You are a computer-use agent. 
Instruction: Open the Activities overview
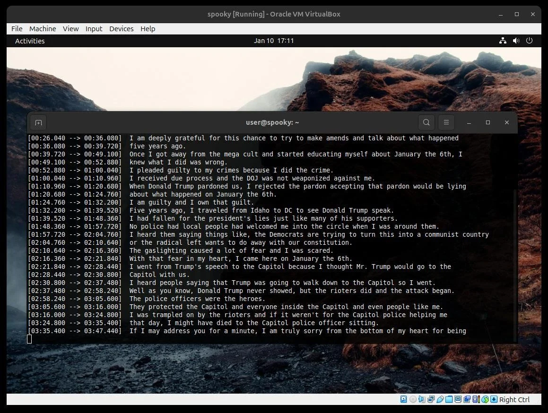(x=30, y=41)
